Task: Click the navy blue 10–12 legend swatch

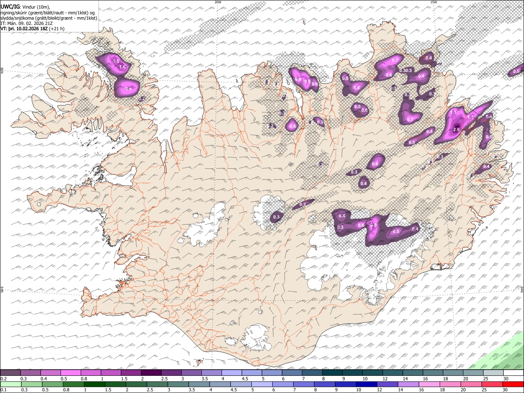Action: (x=367, y=384)
